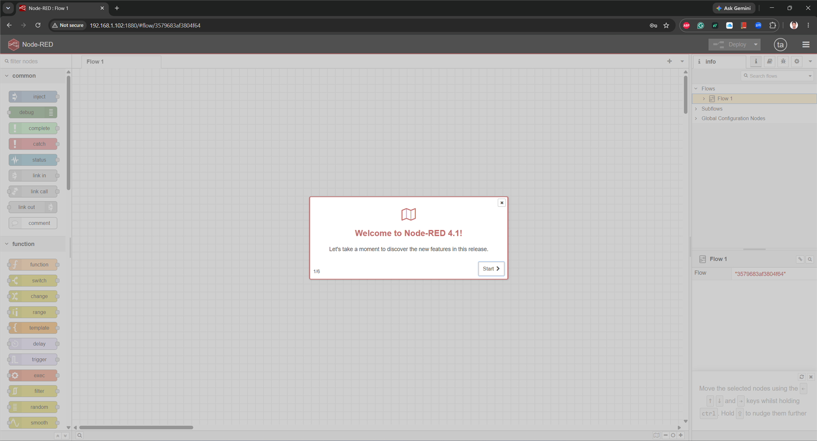Click the inject node in the palette
The image size is (817, 441).
33,96
